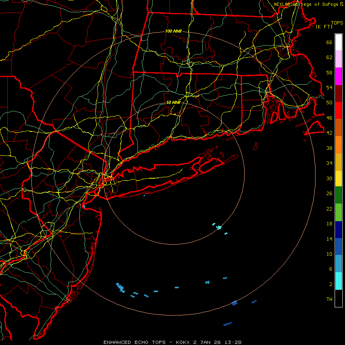Click the sky blue legend swatch
Image resolution: width=345 pixels, height=345 pixels.
pyautogui.click(x=338, y=264)
